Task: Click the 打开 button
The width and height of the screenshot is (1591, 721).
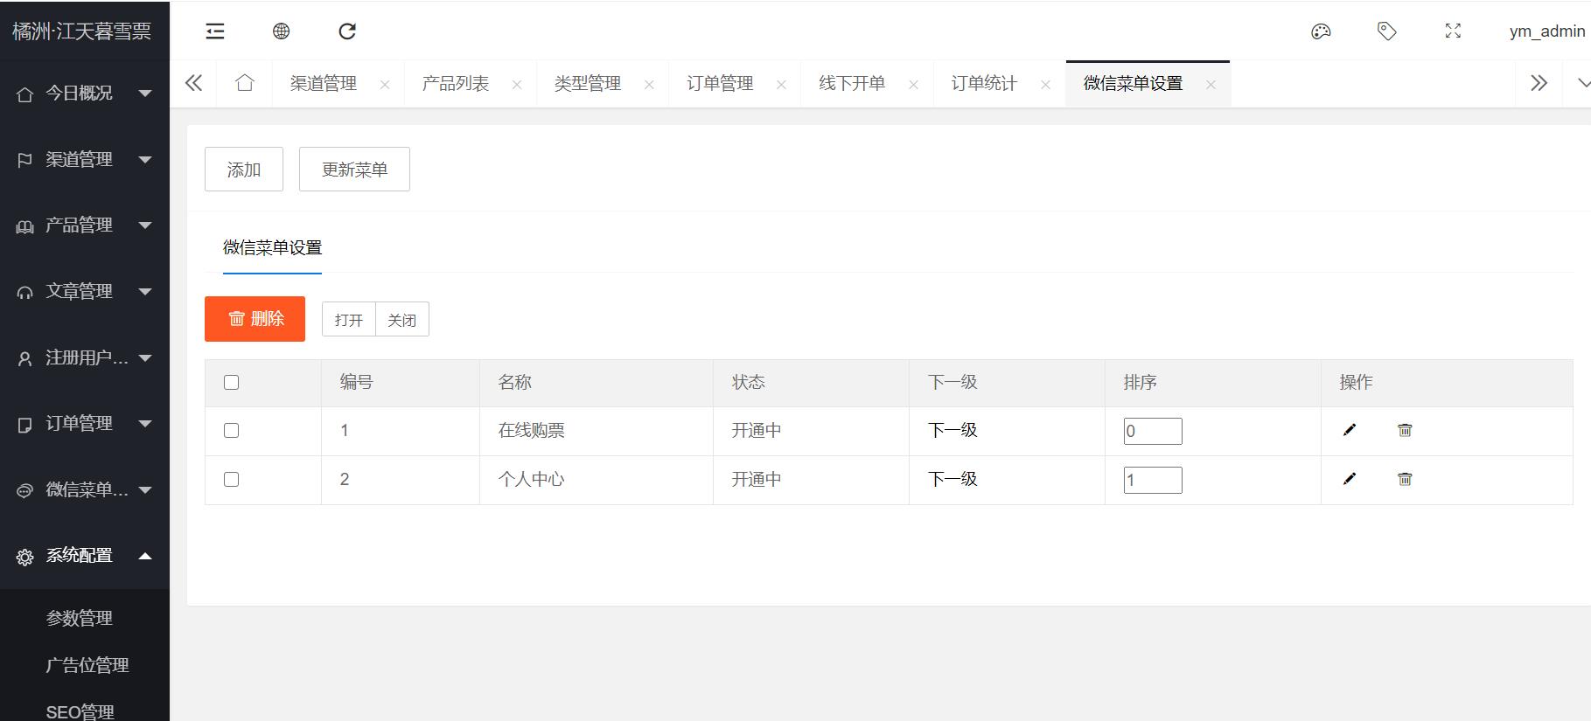Action: 349,320
